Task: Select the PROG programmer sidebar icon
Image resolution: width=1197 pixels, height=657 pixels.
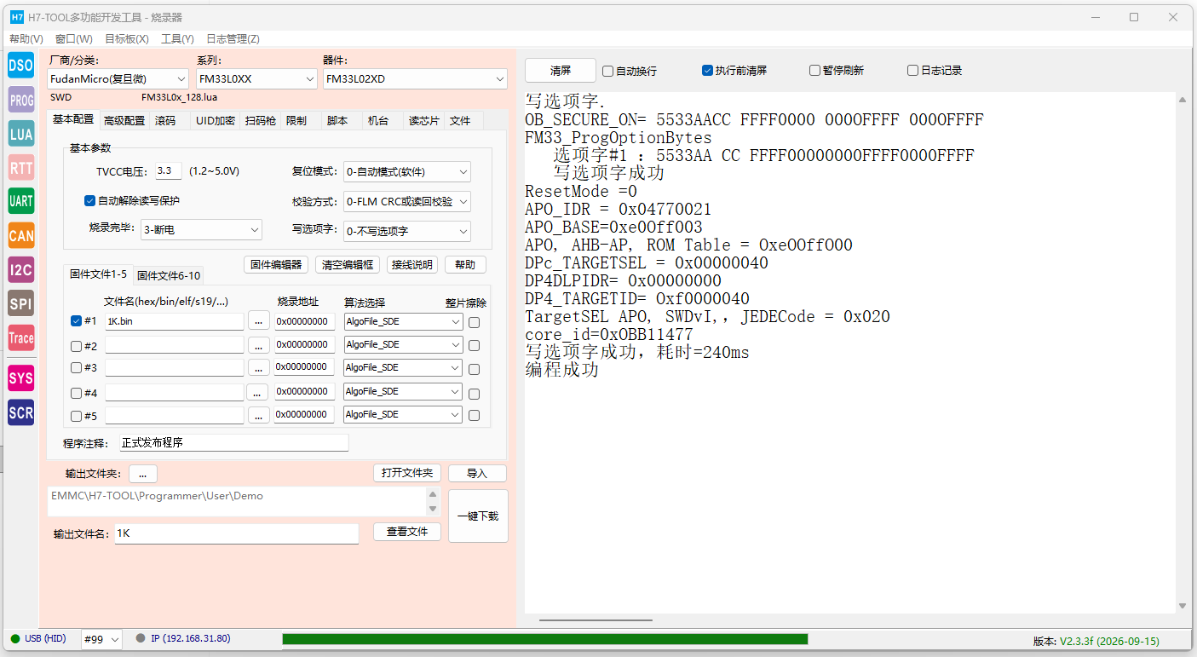Action: pos(21,99)
